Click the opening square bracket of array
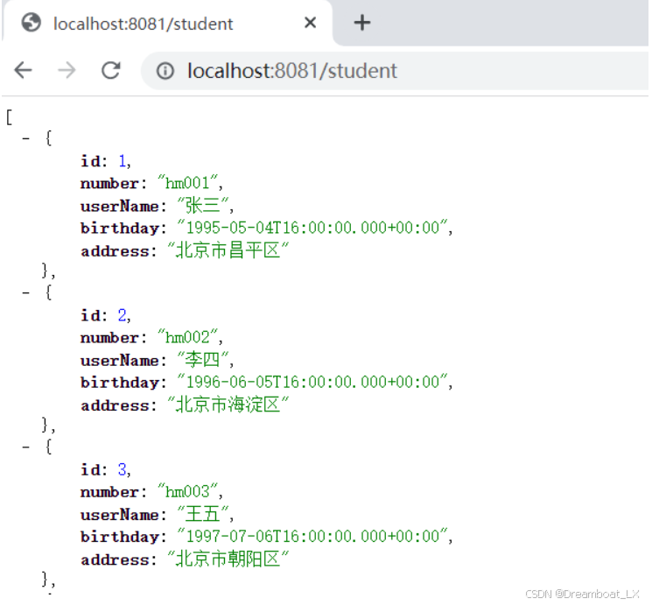Image resolution: width=652 pixels, height=605 pixels. tap(9, 117)
